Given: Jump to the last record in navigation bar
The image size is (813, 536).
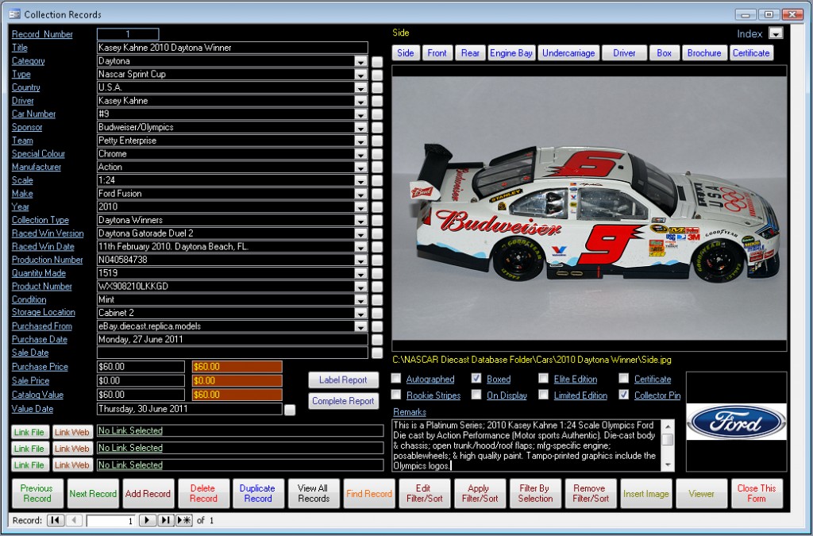Looking at the screenshot, I should (x=166, y=520).
